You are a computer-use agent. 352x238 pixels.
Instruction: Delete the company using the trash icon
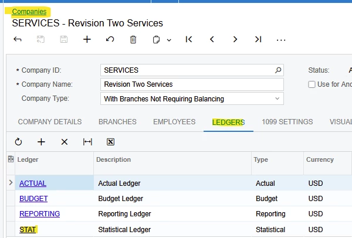click(x=133, y=39)
